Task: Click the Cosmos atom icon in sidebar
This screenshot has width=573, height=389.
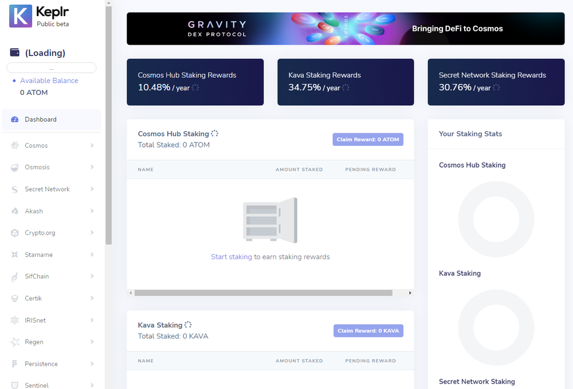Action: tap(15, 145)
